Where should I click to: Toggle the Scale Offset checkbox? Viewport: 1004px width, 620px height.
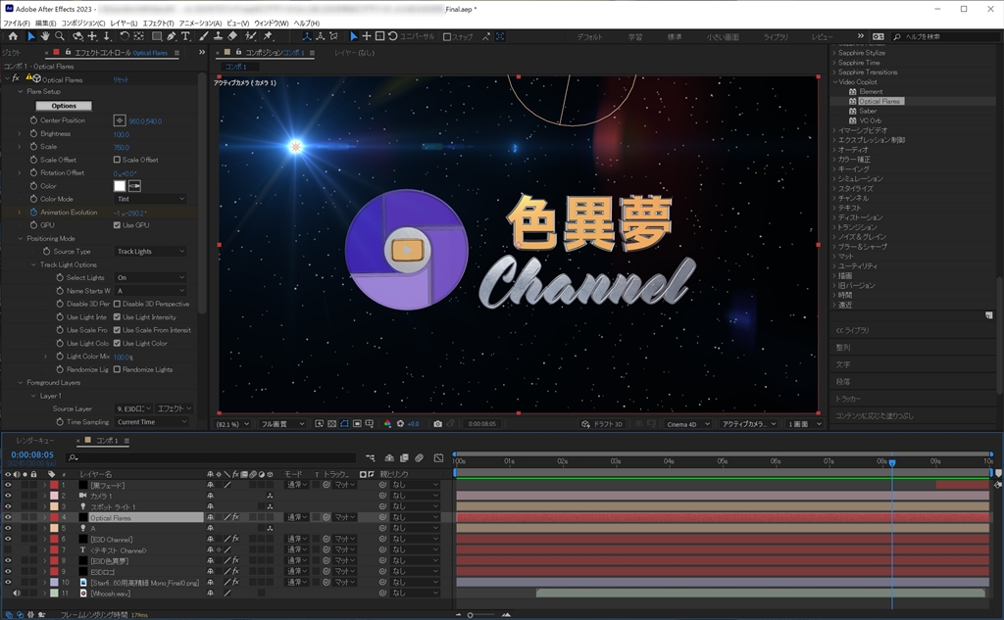coord(118,160)
